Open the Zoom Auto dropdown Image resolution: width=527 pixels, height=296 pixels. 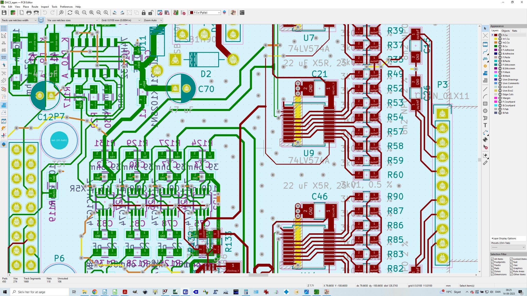pos(153,20)
